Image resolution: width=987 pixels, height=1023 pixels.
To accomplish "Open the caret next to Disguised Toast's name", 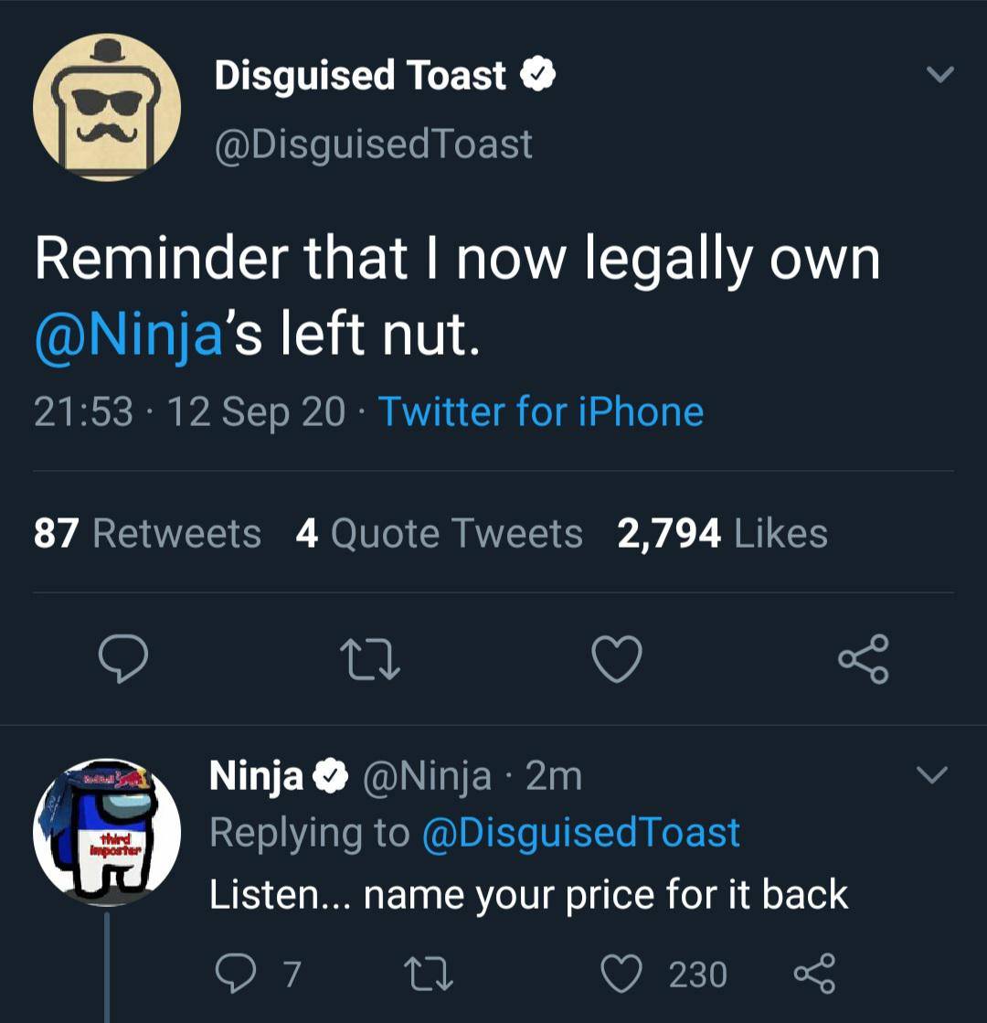I will coord(939,75).
